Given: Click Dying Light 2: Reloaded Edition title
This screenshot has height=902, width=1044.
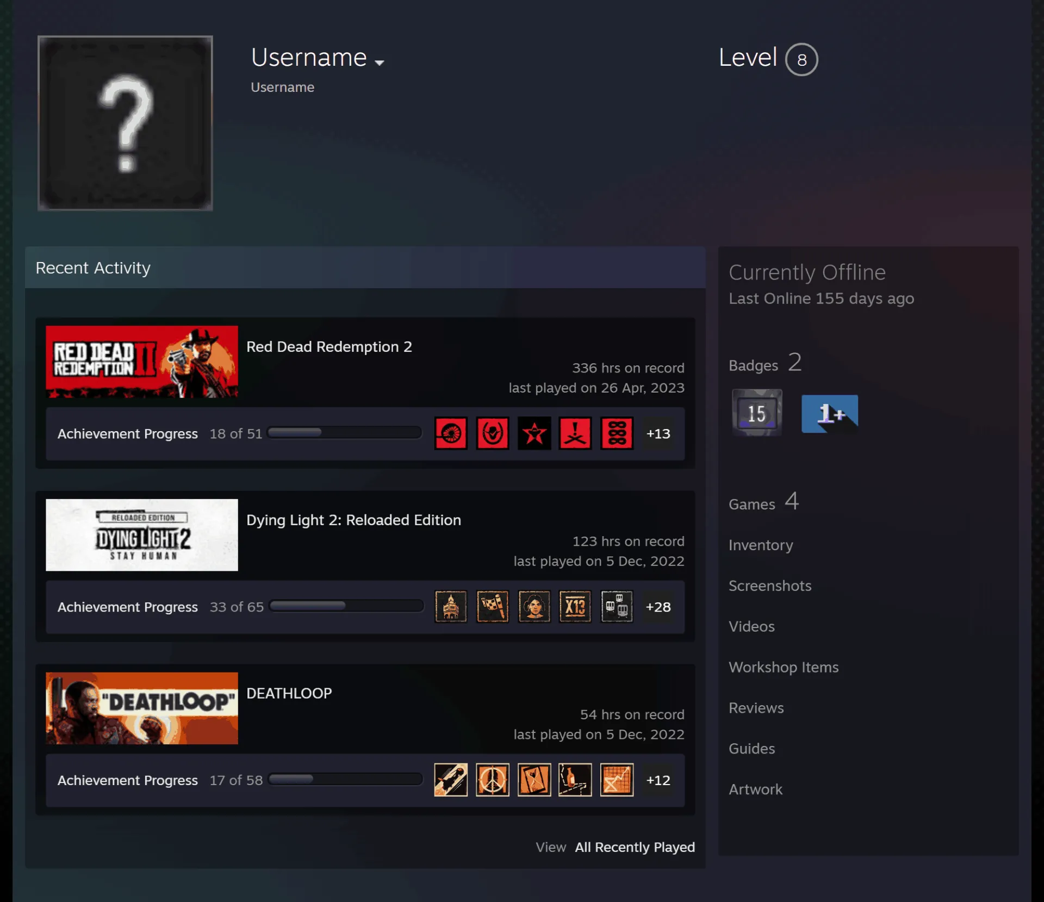Looking at the screenshot, I should point(353,520).
